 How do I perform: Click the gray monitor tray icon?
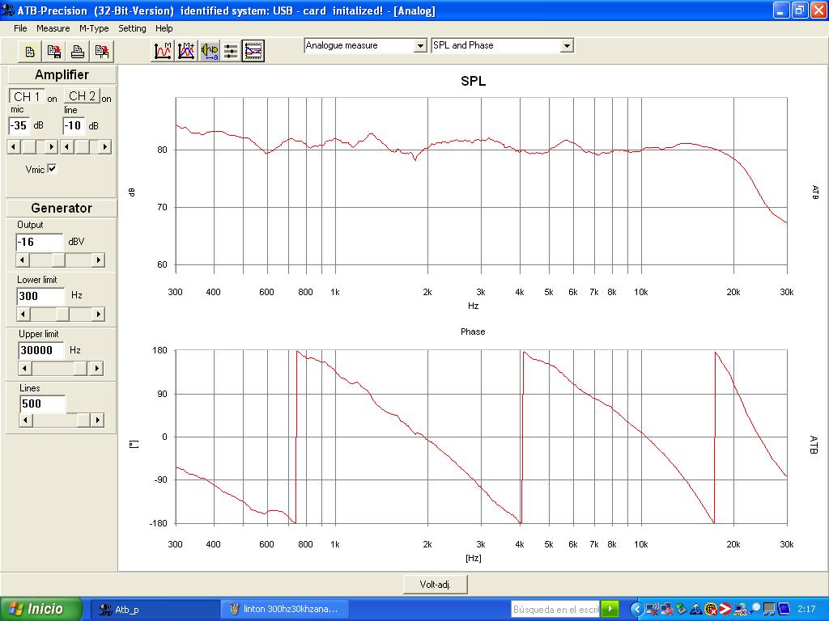pyautogui.click(x=769, y=610)
